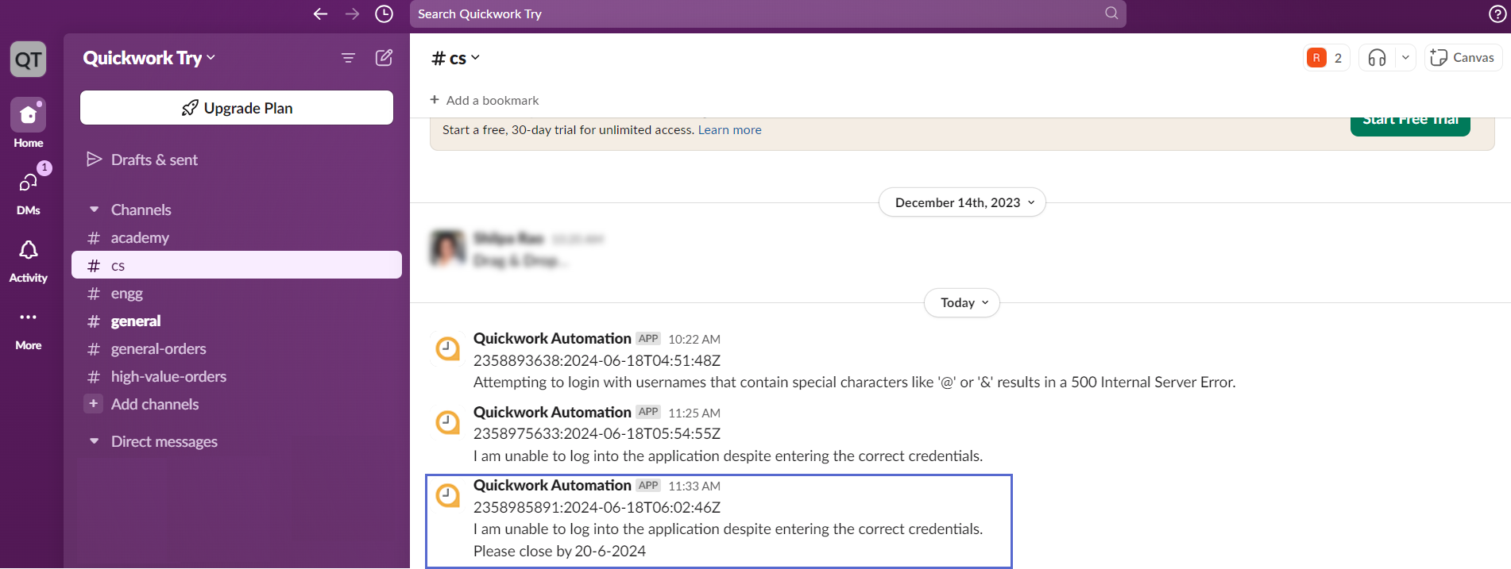Click Quickwork Automation avatar at 10:22 AM

tap(448, 348)
